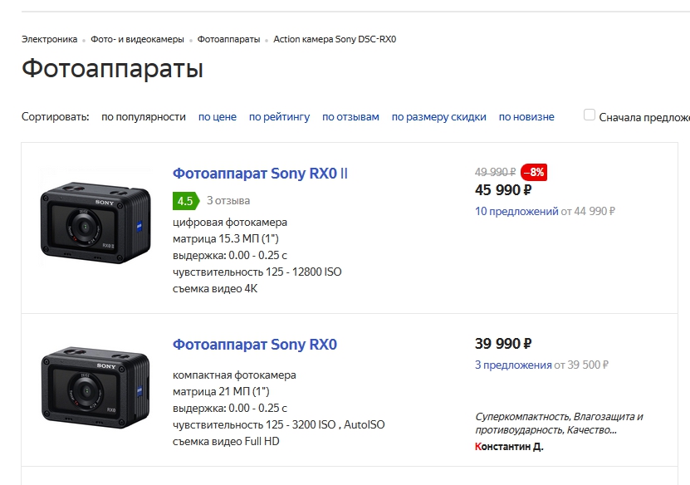The height and width of the screenshot is (485, 690).
Task: Open reviewer Константин Д. name
Action: tap(509, 447)
